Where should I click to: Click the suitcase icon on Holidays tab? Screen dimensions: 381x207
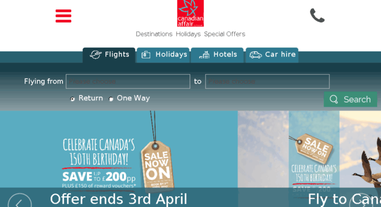pyautogui.click(x=146, y=55)
